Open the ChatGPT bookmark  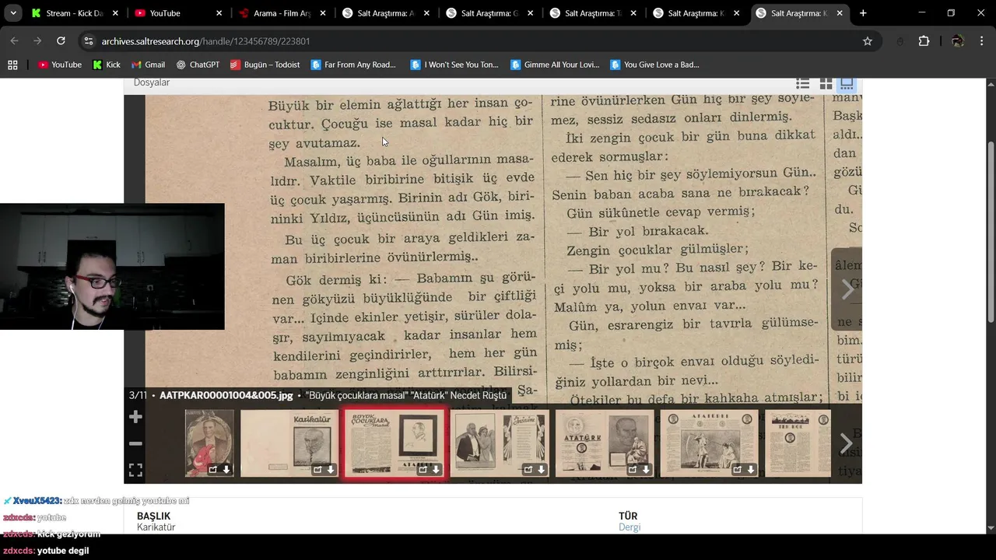[x=198, y=65]
